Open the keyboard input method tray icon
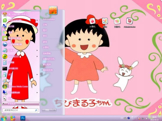This screenshot has width=162, height=121. (125, 118)
